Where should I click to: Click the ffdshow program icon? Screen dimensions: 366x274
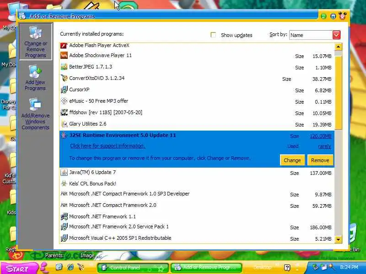[64, 112]
